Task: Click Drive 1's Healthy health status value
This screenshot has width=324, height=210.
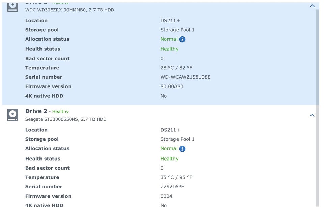Action: pyautogui.click(x=169, y=49)
